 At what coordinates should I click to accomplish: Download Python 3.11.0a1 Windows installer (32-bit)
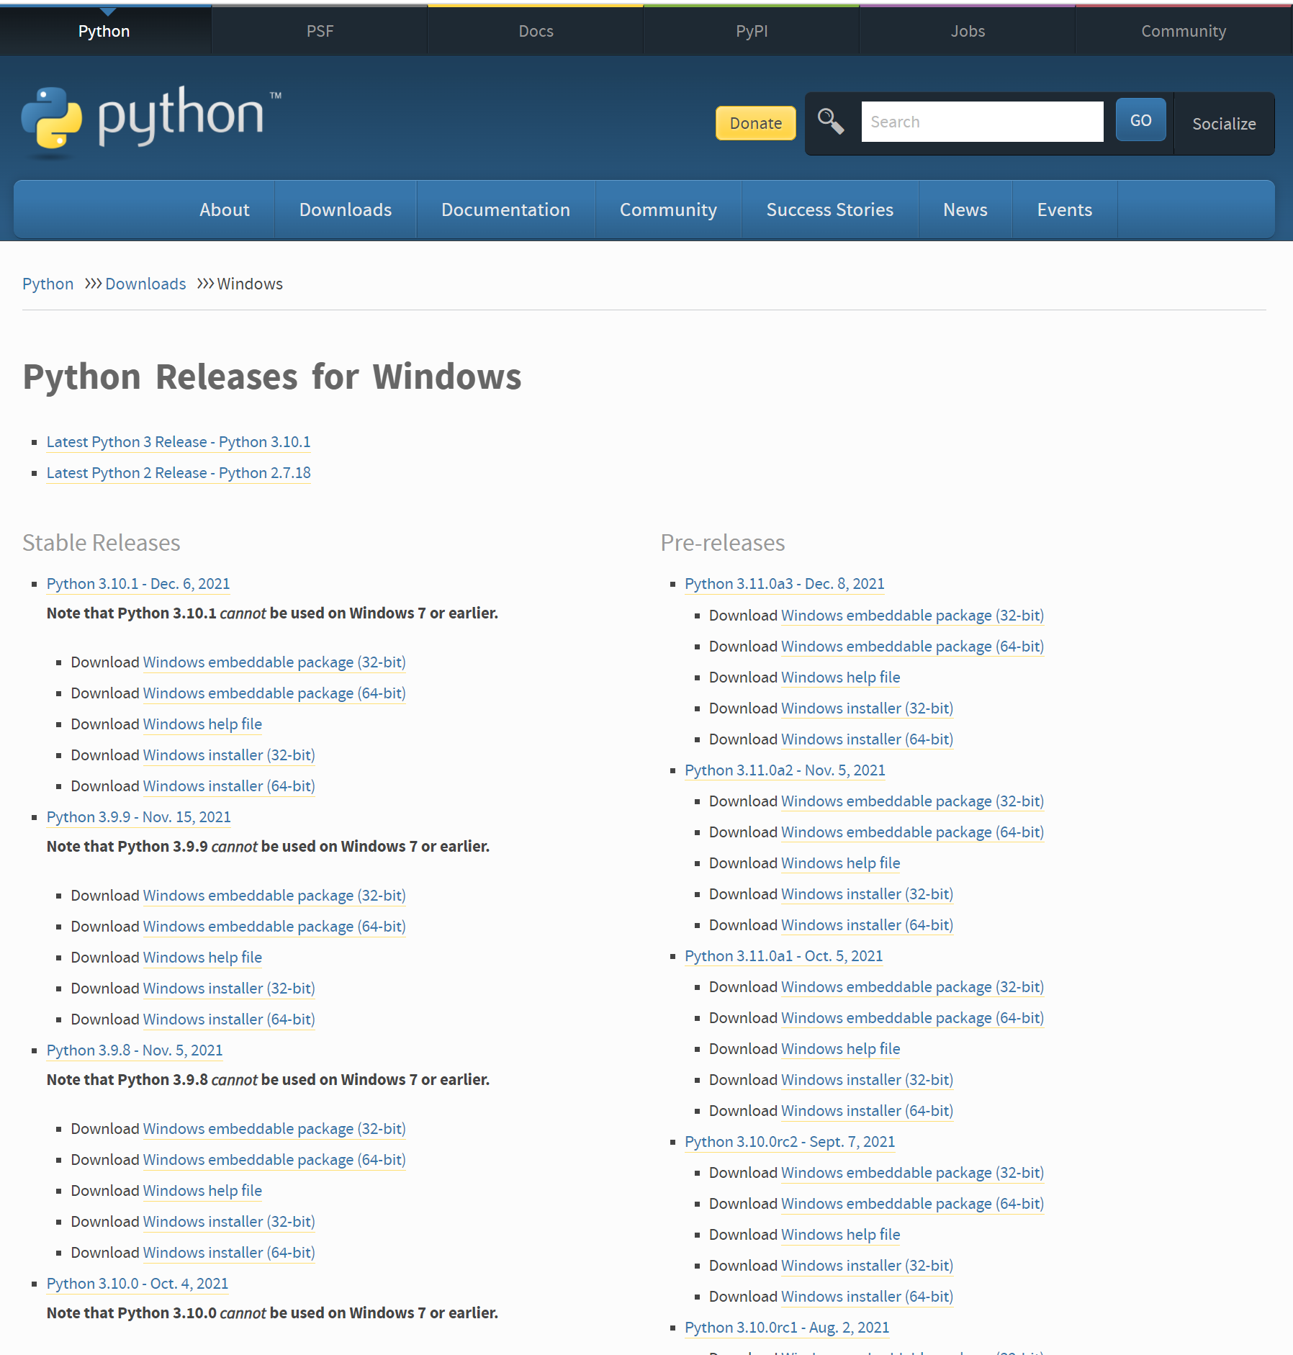867,1080
